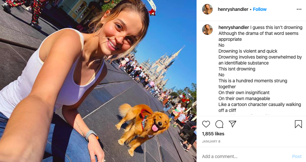Select the caption line 'On their own manageable'

tap(244, 98)
